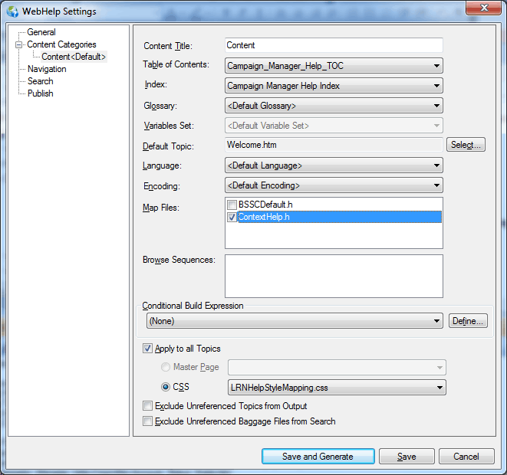Enable Exclude Unreferenced Topics from Output
This screenshot has height=475, width=507.
[x=147, y=406]
